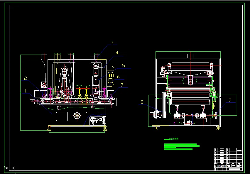This screenshot has width=250, height=174.
Task: Select callout number 5 label
Action: 124,65
